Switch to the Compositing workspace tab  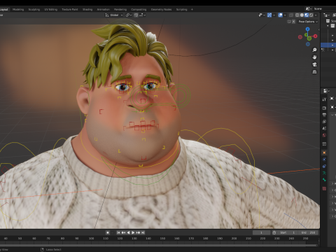coord(139,9)
